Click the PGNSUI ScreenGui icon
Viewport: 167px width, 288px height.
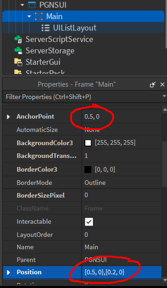coord(32,5)
